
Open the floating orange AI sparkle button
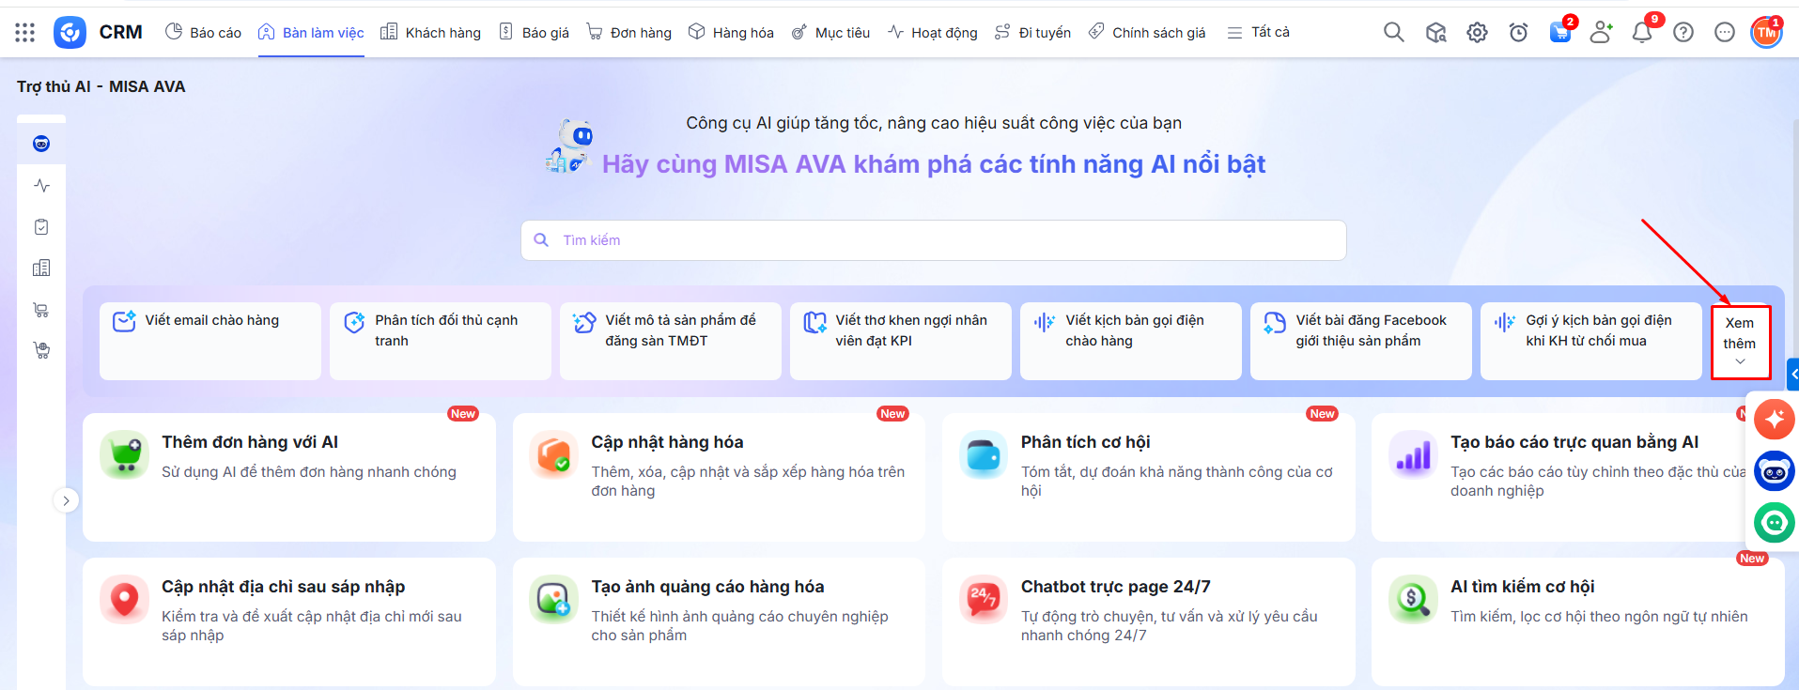[1774, 420]
